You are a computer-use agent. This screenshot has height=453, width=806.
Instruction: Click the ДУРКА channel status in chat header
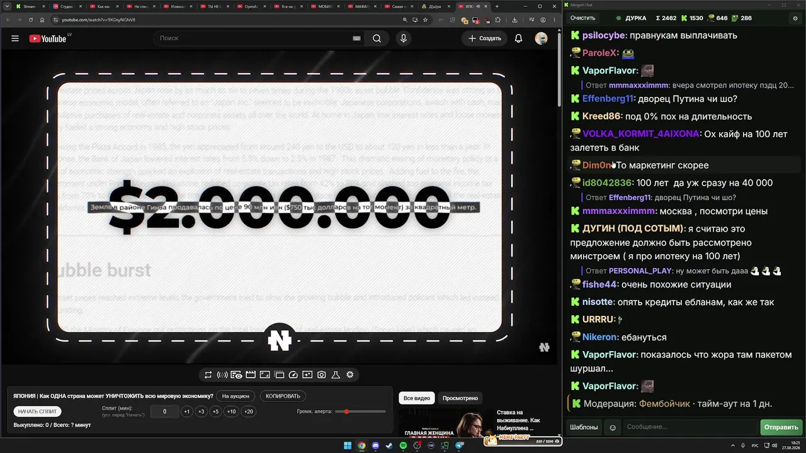[632, 18]
